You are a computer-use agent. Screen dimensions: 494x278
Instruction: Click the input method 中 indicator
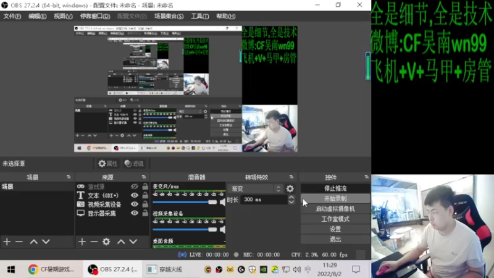coord(308,269)
